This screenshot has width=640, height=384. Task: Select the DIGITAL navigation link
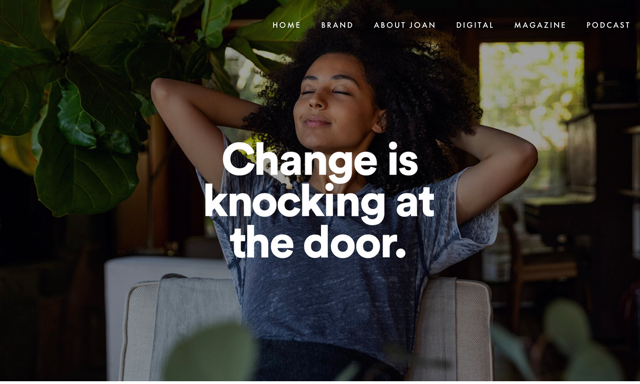[x=475, y=25]
